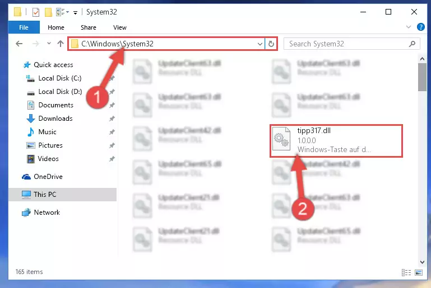431x288 pixels.
Task: Open the File ribbon tab
Action: [24, 27]
